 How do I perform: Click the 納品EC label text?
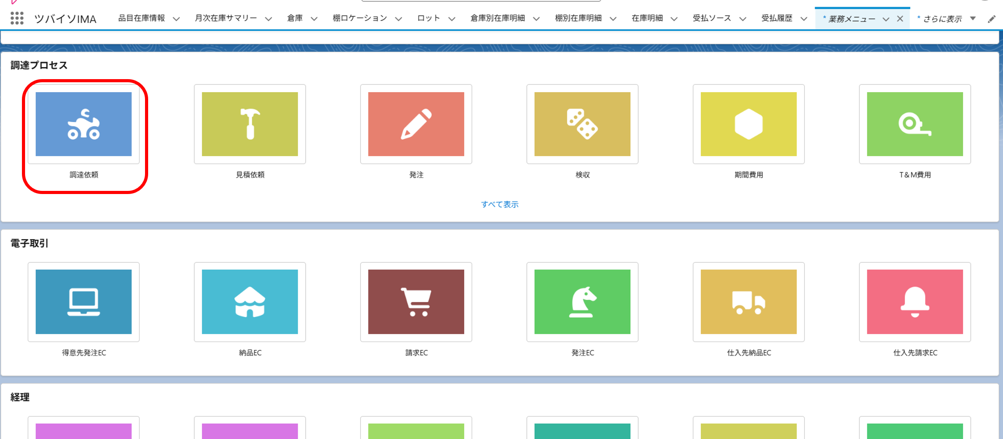click(250, 353)
